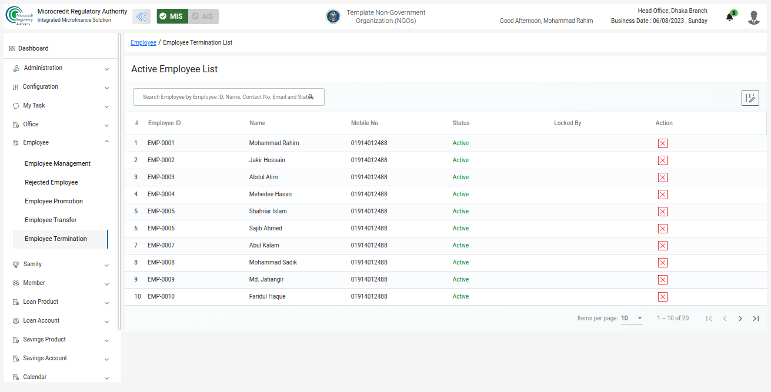Expand the Loan Product menu
Viewport: 771px width, 392px height.
click(x=61, y=302)
